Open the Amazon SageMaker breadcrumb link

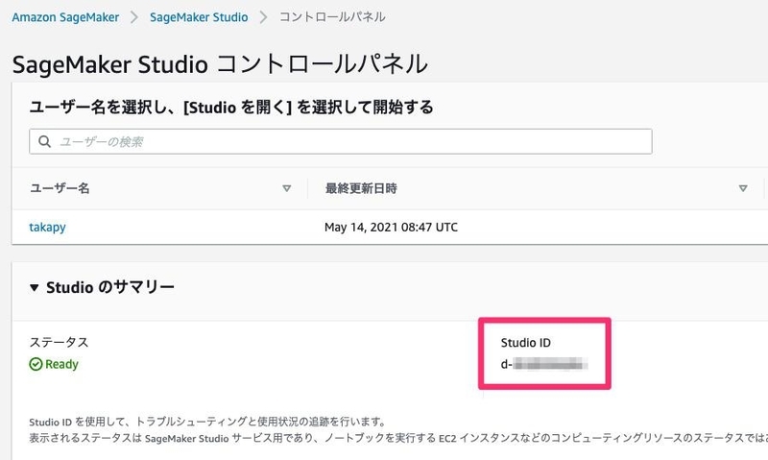pos(65,17)
